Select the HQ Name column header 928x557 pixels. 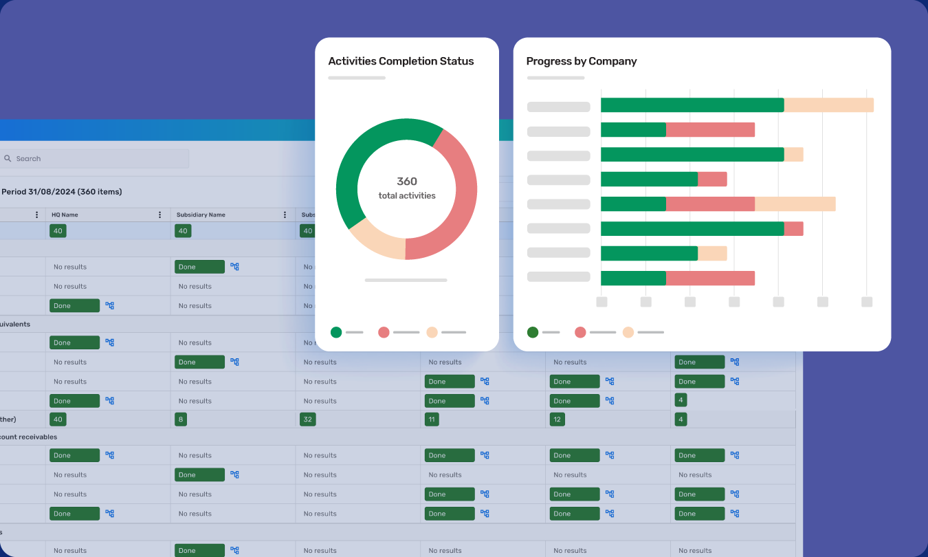point(65,215)
